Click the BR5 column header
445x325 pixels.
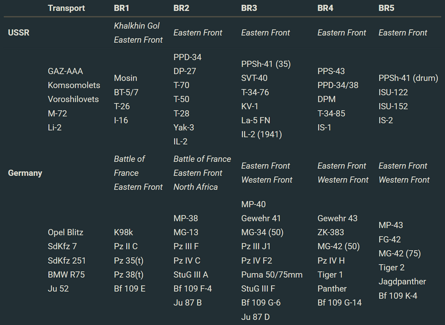click(386, 8)
